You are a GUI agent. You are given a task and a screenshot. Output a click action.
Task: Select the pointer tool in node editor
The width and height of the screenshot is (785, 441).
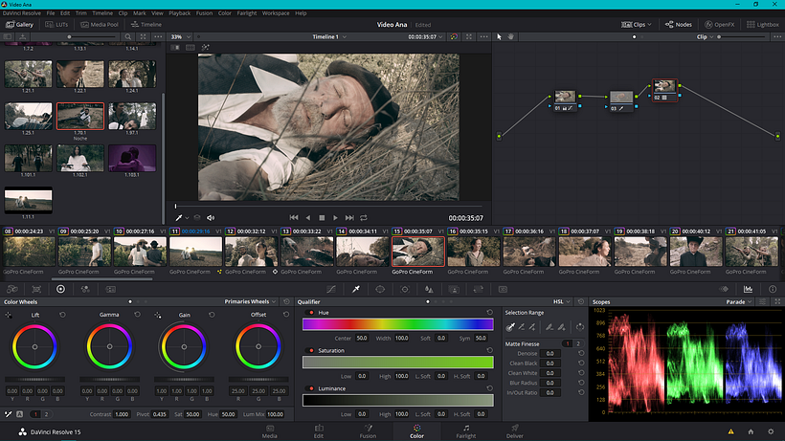click(x=499, y=37)
